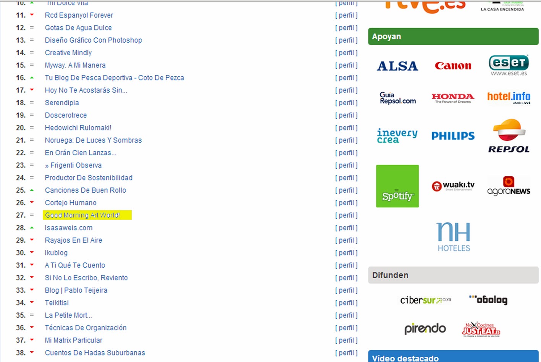
Task: Click the Apoyan section header
Action: (453, 36)
